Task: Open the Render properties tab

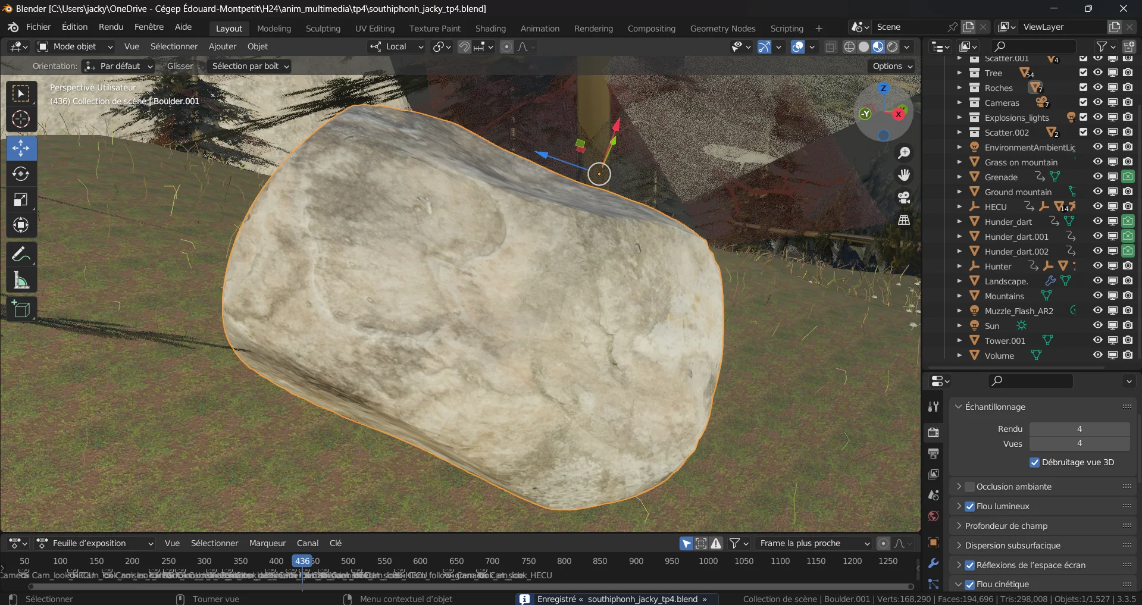Action: tap(933, 432)
